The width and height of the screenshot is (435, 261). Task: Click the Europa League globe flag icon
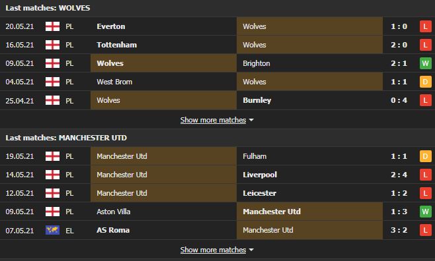pos(52,230)
